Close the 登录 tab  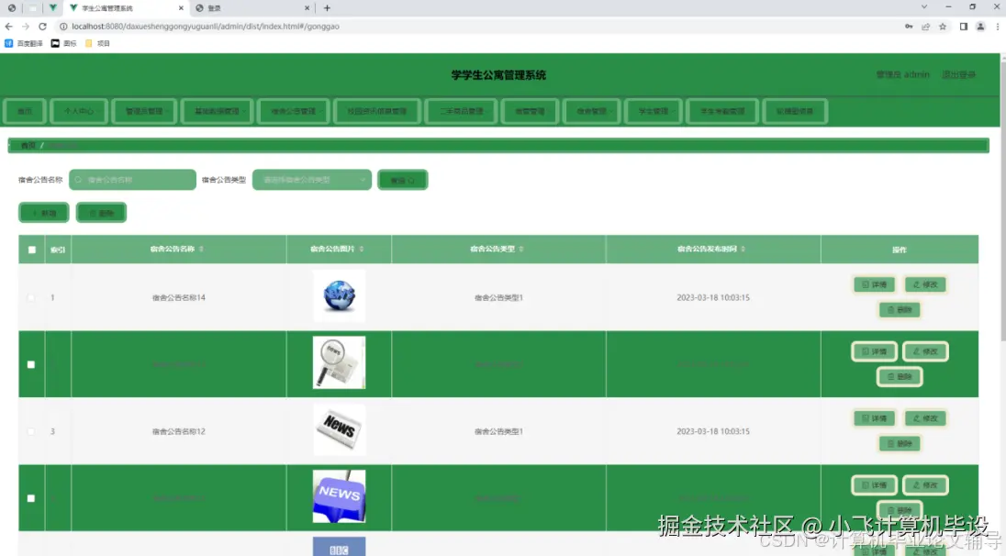307,8
